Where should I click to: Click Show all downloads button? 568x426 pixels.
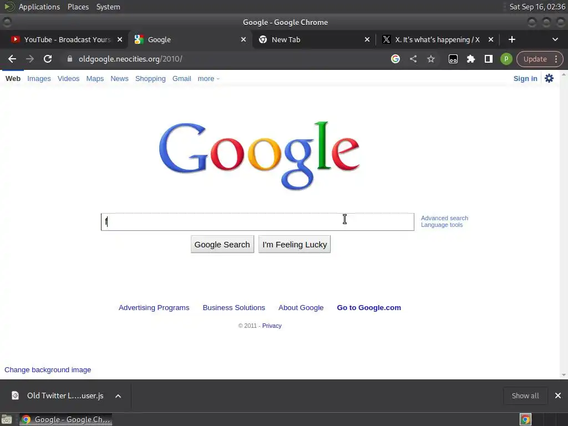point(525,395)
